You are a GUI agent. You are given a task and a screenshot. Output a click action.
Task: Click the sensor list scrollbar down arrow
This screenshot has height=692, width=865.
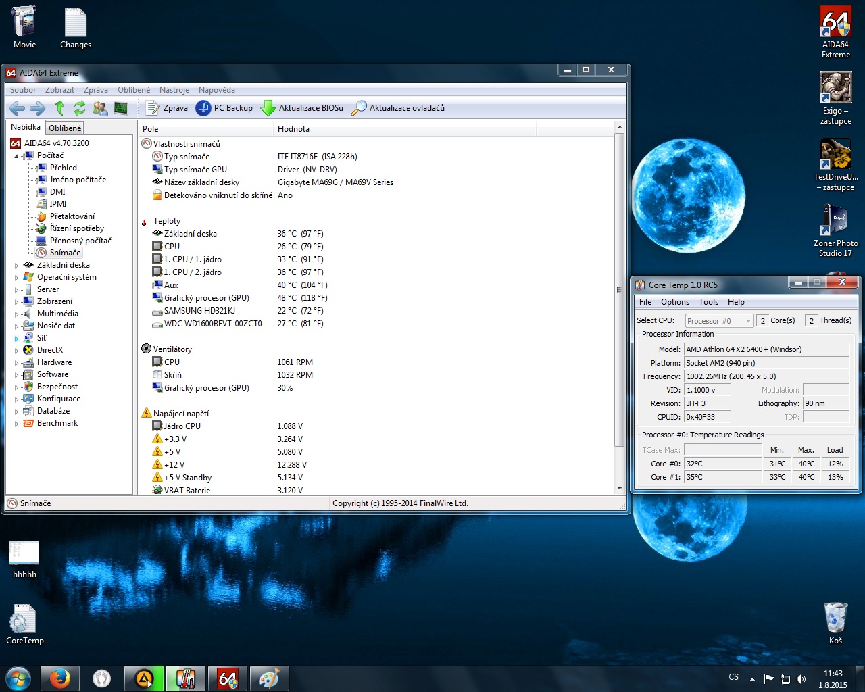click(620, 489)
